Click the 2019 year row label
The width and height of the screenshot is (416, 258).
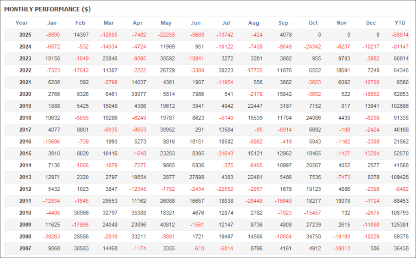(25, 106)
